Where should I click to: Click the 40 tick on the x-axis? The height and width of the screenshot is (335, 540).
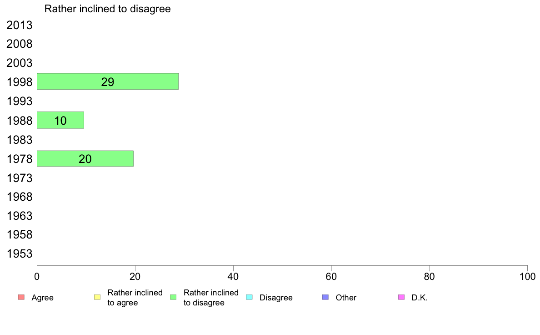[233, 276]
